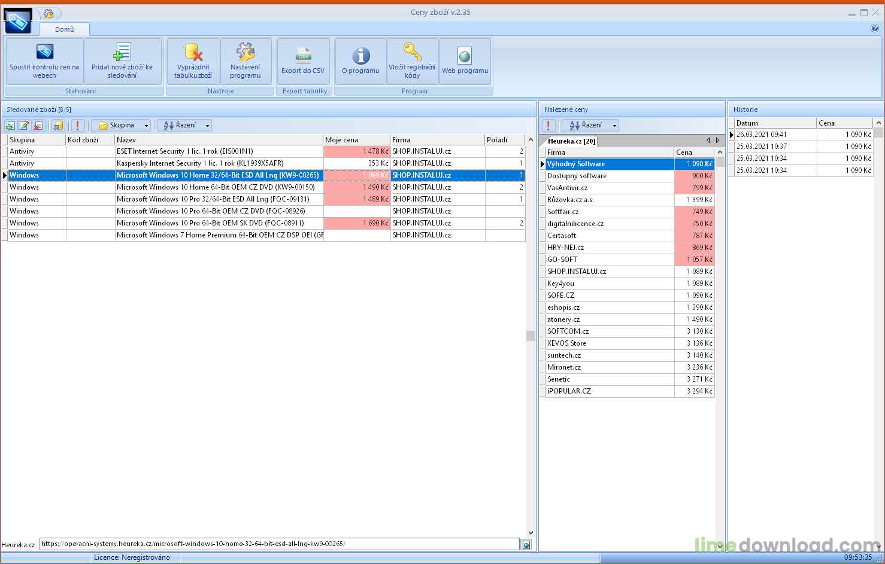This screenshot has width=885, height=564.
Task: Sort by Název column header
Action: click(219, 140)
